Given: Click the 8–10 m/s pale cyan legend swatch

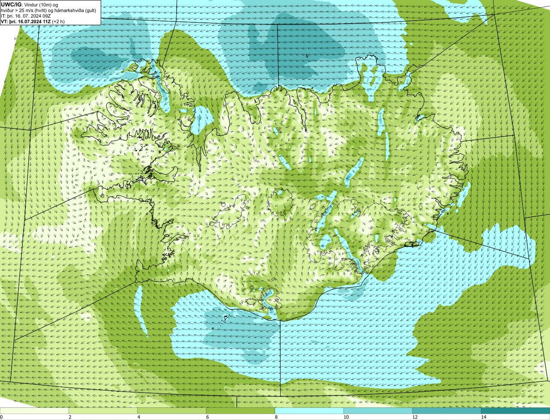Looking at the screenshot, I should pyautogui.click(x=309, y=411).
